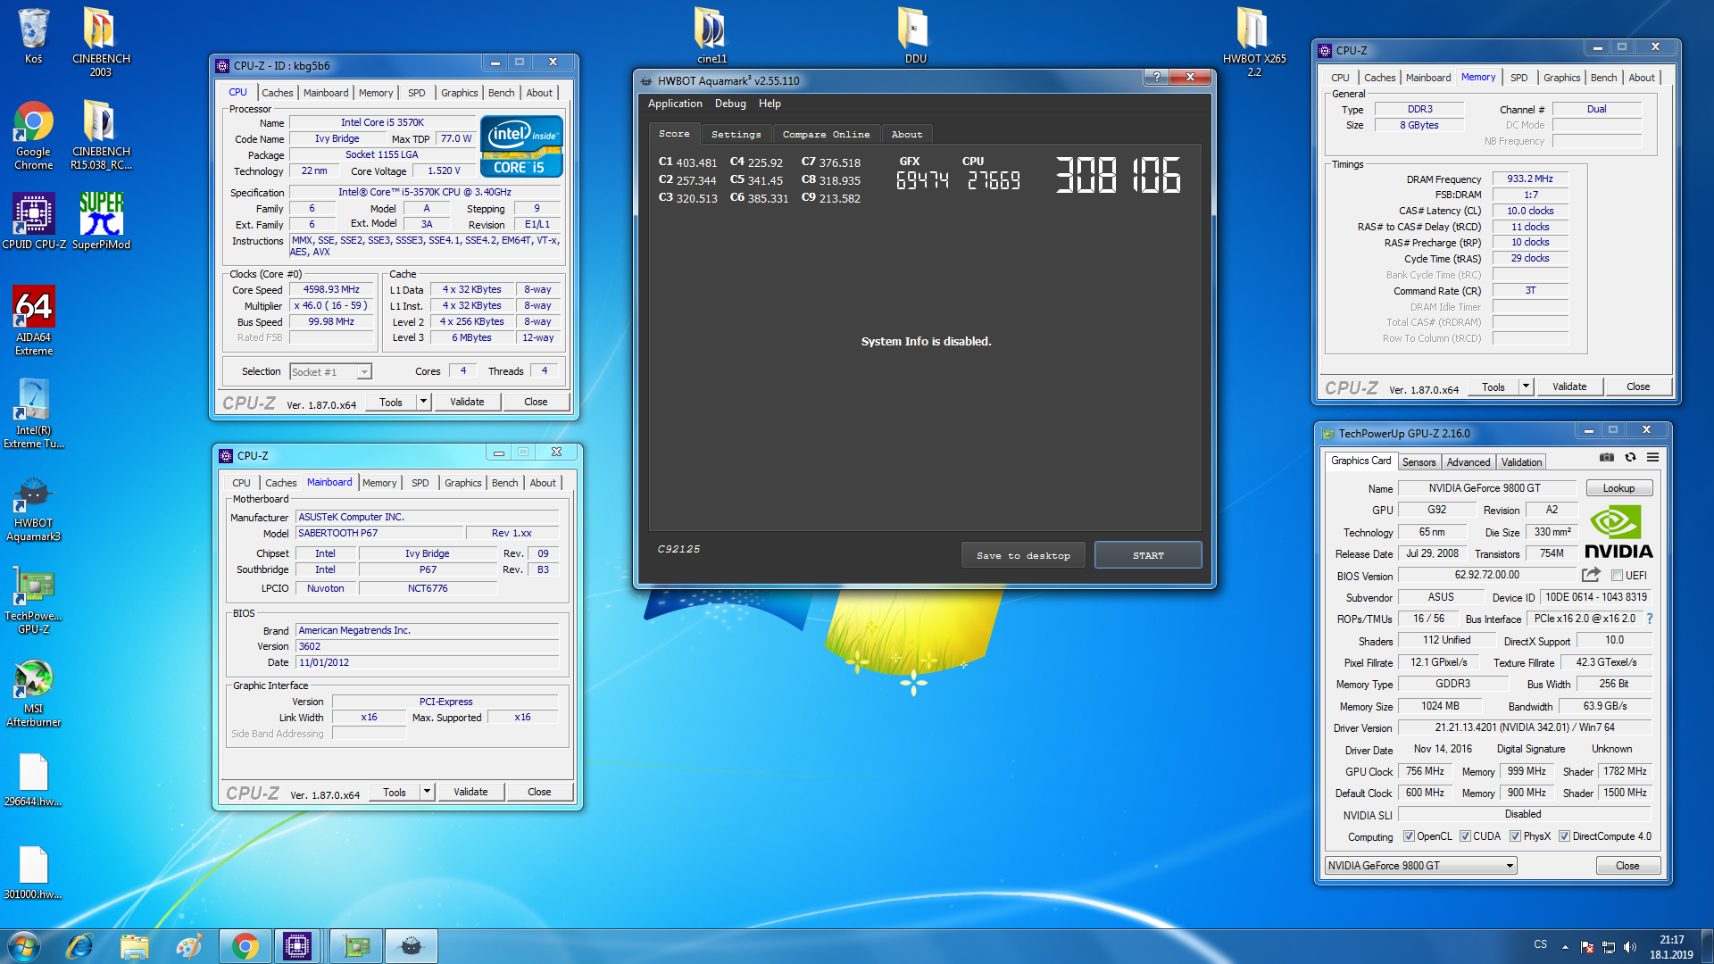The image size is (1714, 964).
Task: Launch Intel Extreme Tuning desktop shortcut
Action: (x=33, y=413)
